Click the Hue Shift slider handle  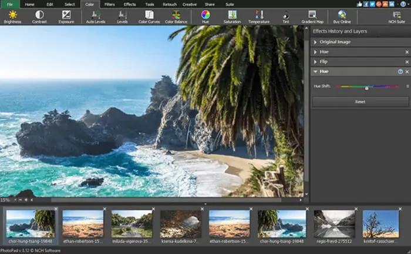[x=366, y=88]
